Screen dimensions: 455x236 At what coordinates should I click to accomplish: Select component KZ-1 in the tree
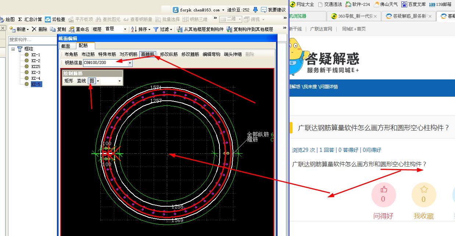pos(36,55)
